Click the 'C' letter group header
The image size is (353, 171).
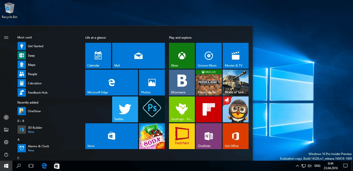pyautogui.click(x=18, y=158)
